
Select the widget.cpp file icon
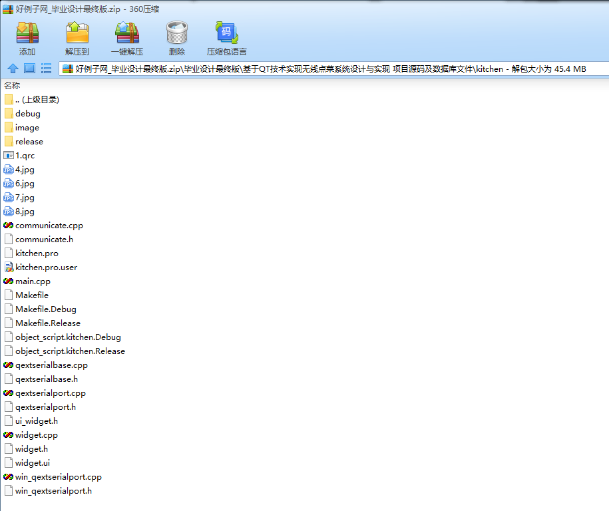(9, 435)
